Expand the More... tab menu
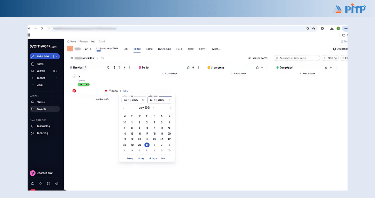 (216, 49)
